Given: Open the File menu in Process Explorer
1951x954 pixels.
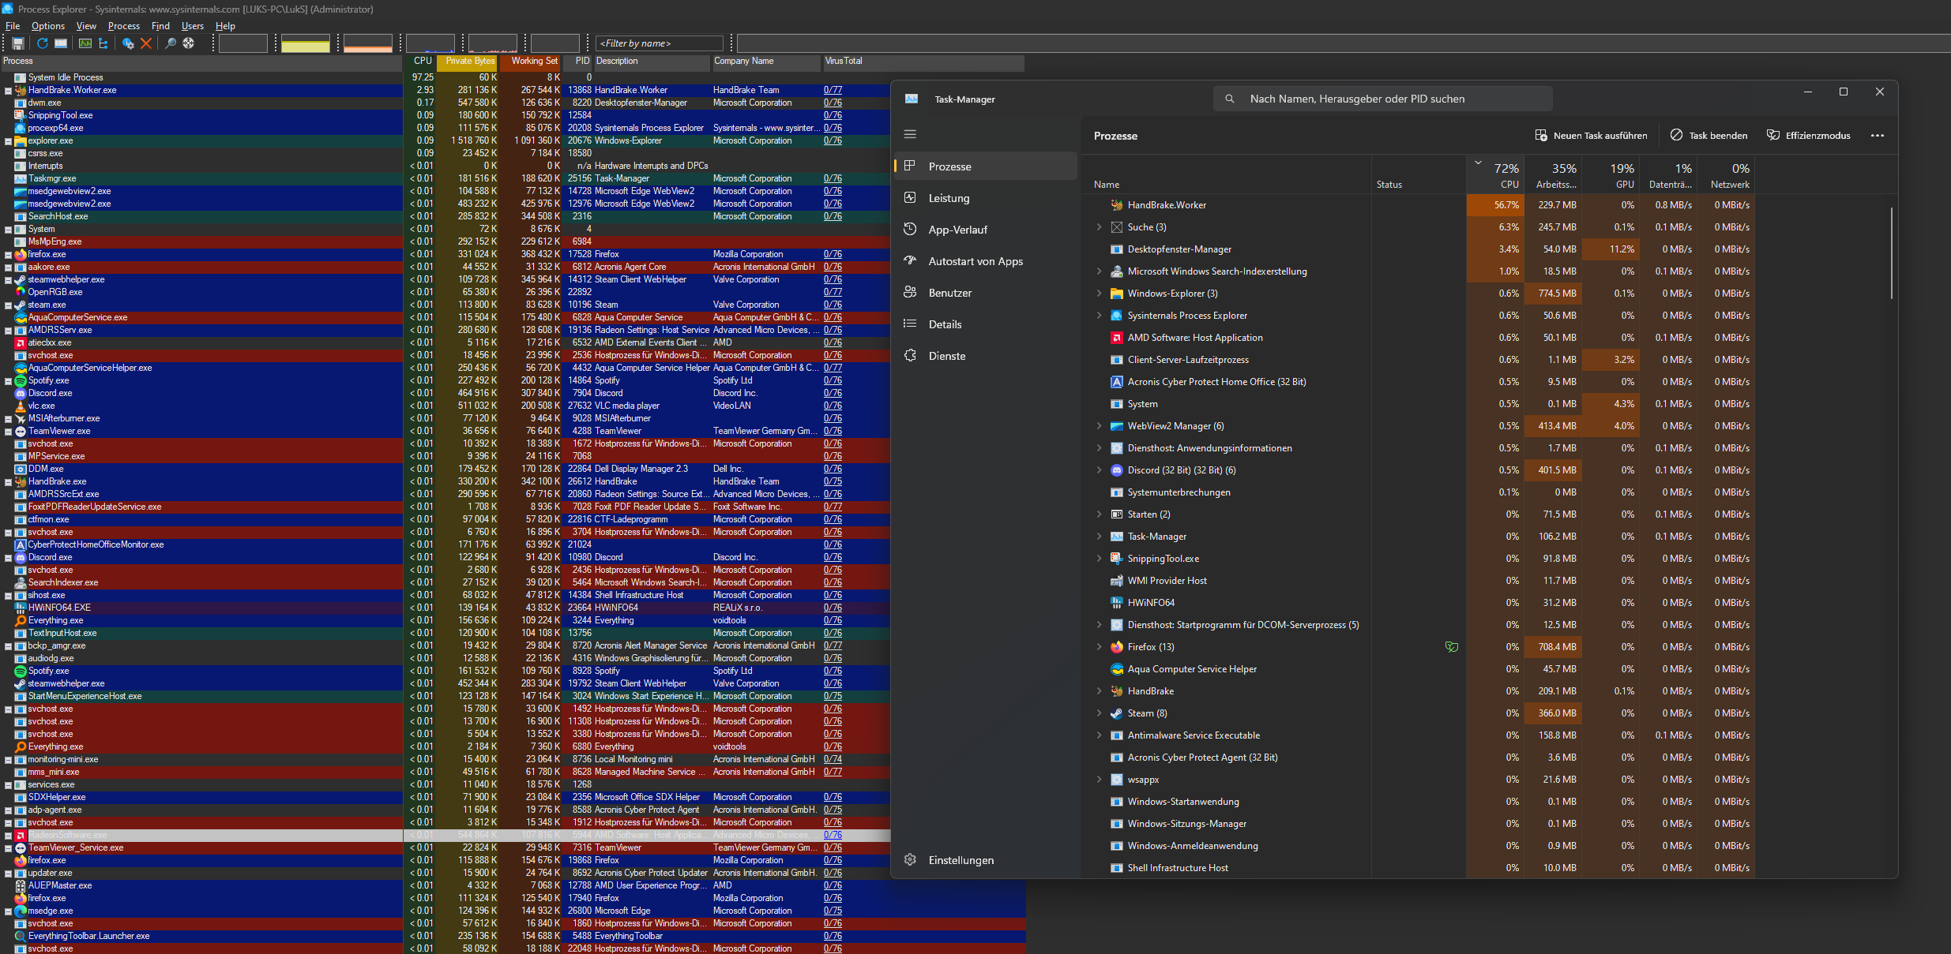Looking at the screenshot, I should pyautogui.click(x=13, y=26).
